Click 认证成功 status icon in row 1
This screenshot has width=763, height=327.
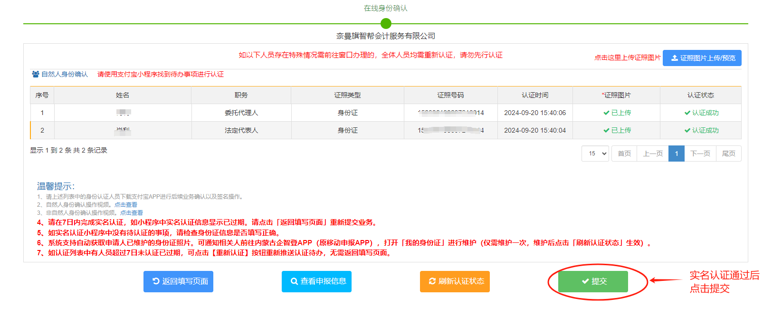687,113
